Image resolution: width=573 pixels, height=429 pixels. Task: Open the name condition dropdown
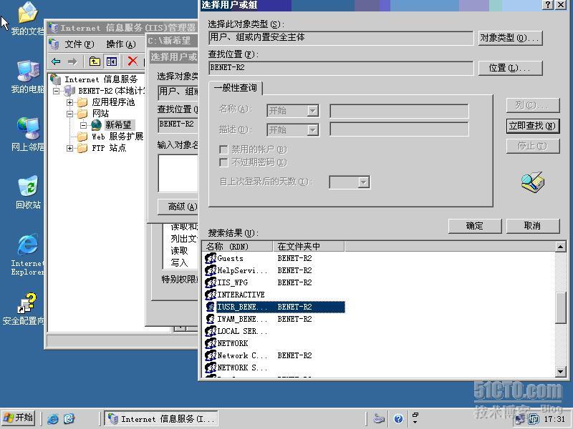[313, 111]
